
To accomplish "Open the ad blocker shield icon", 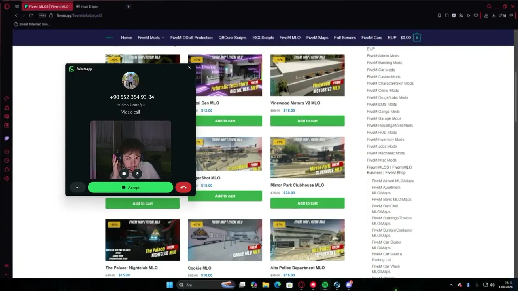I will pos(454,15).
